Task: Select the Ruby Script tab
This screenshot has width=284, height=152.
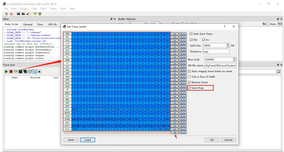Action: click(x=12, y=24)
